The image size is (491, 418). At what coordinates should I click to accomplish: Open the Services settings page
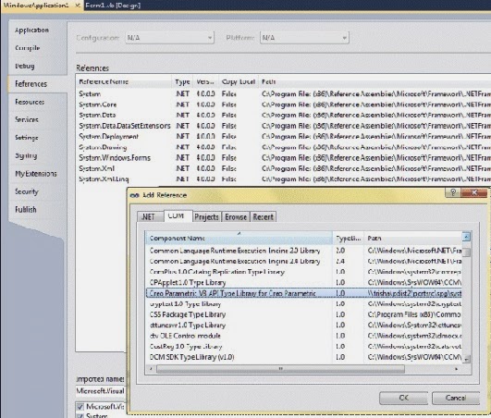(x=27, y=119)
